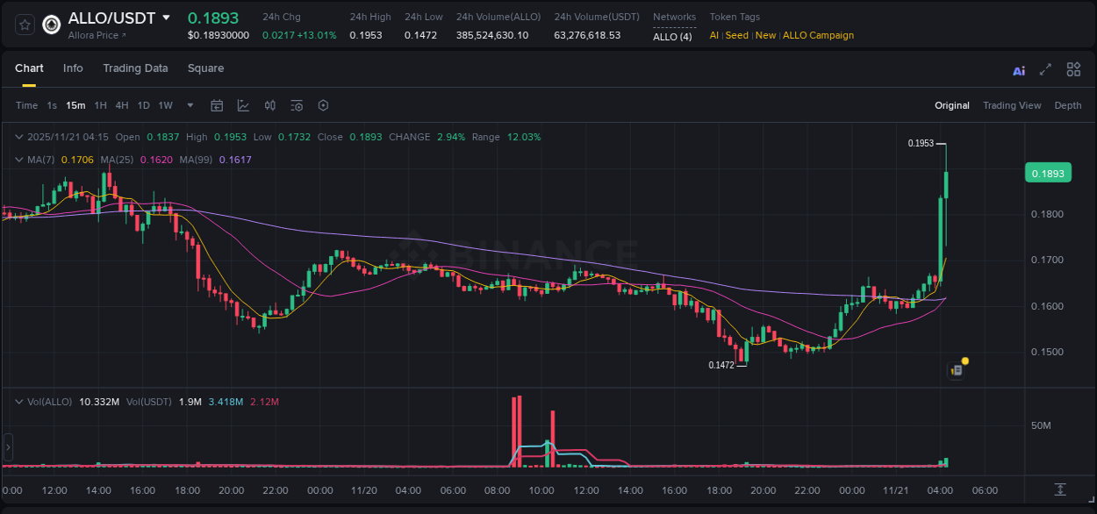Open the screenshot share icon near the chart
The image size is (1097, 514).
956,369
